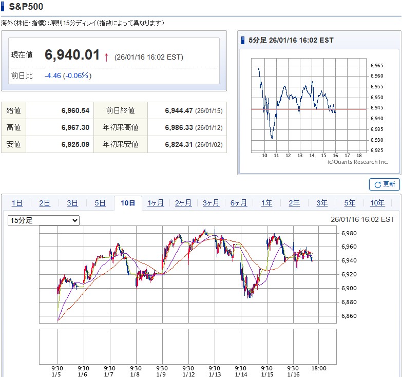Image resolution: width=402 pixels, height=377 pixels.
Task: Open the 3ヶ月 chart tab
Action: pyautogui.click(x=211, y=203)
